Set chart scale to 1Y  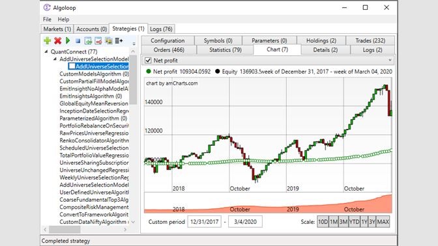(364, 222)
